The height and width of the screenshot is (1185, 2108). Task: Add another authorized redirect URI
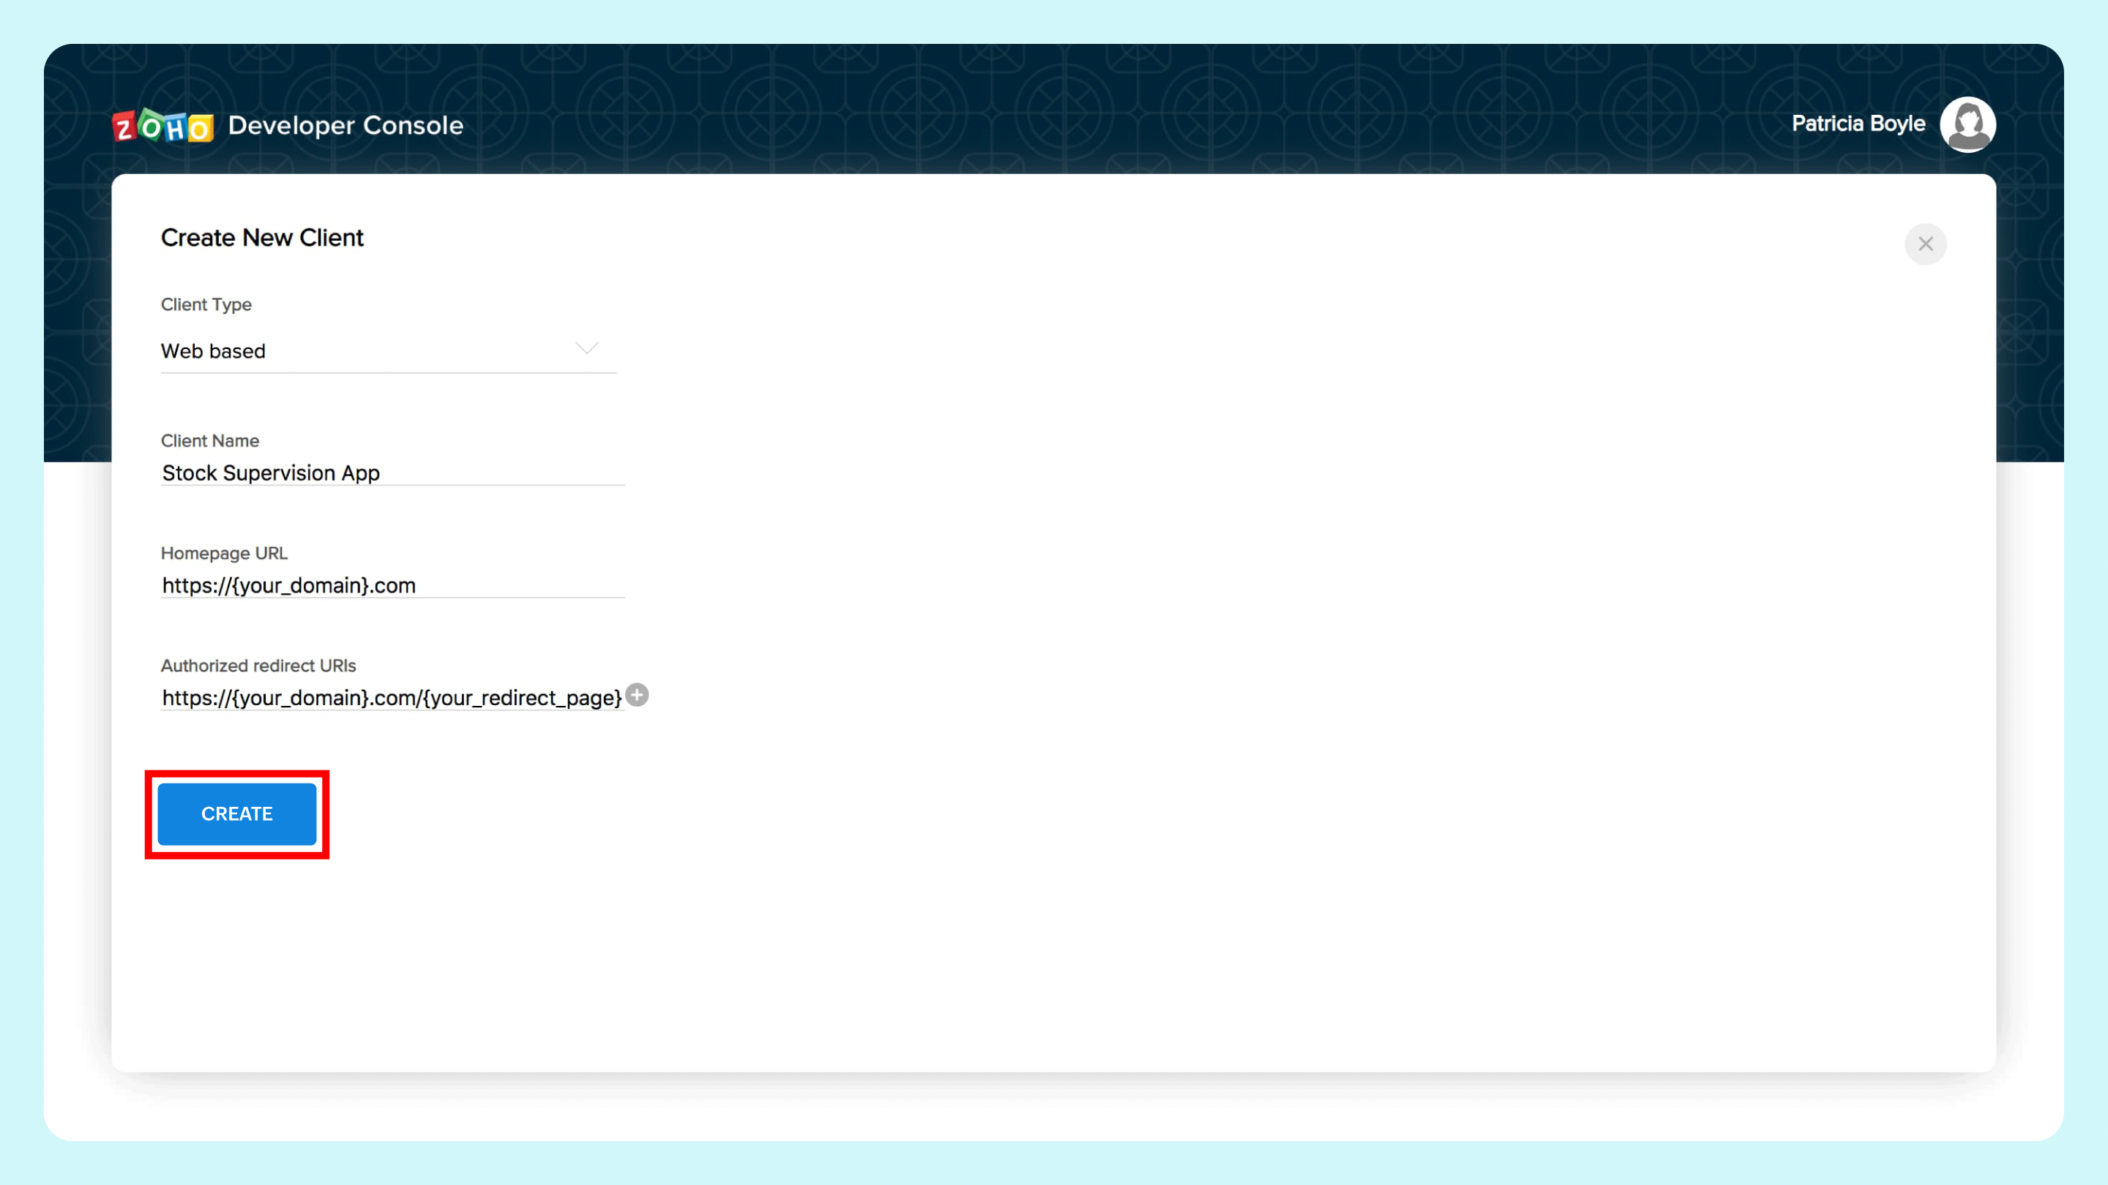pyautogui.click(x=638, y=695)
